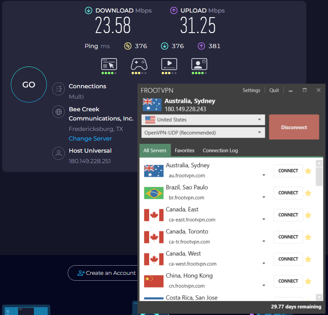Minimize the FrootVPN window
The image size is (328, 315).
[290, 90]
